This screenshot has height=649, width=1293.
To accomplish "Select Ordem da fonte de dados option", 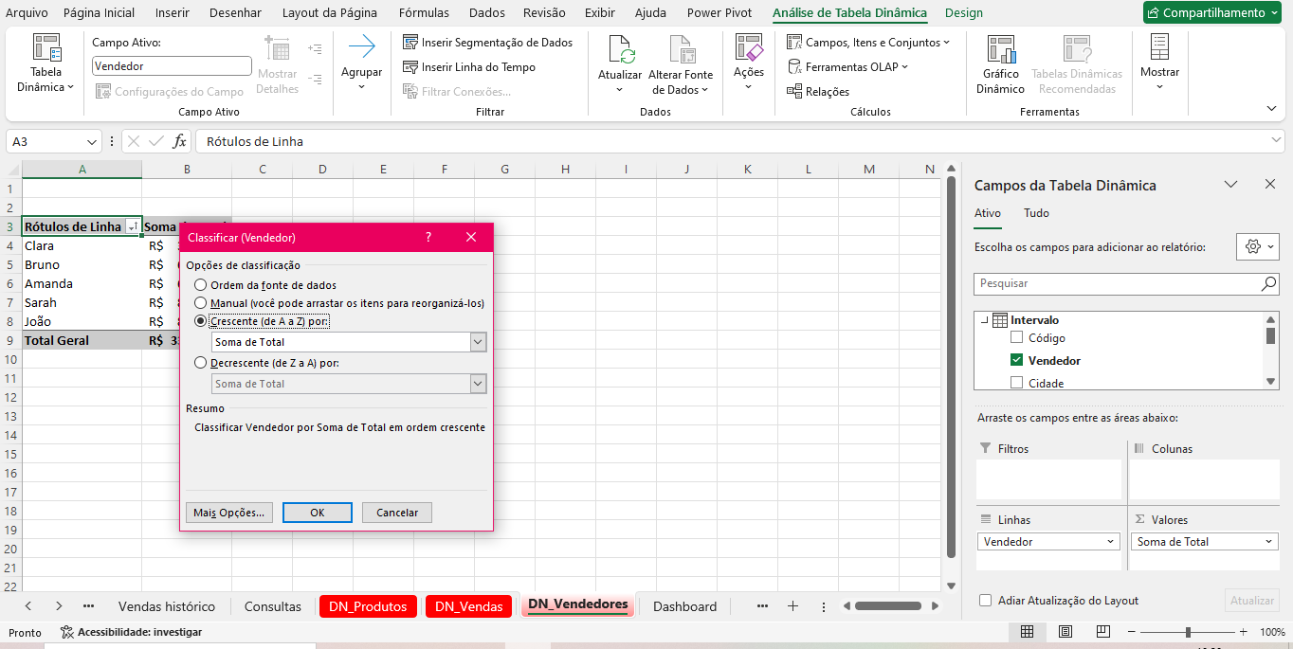I will [200, 285].
